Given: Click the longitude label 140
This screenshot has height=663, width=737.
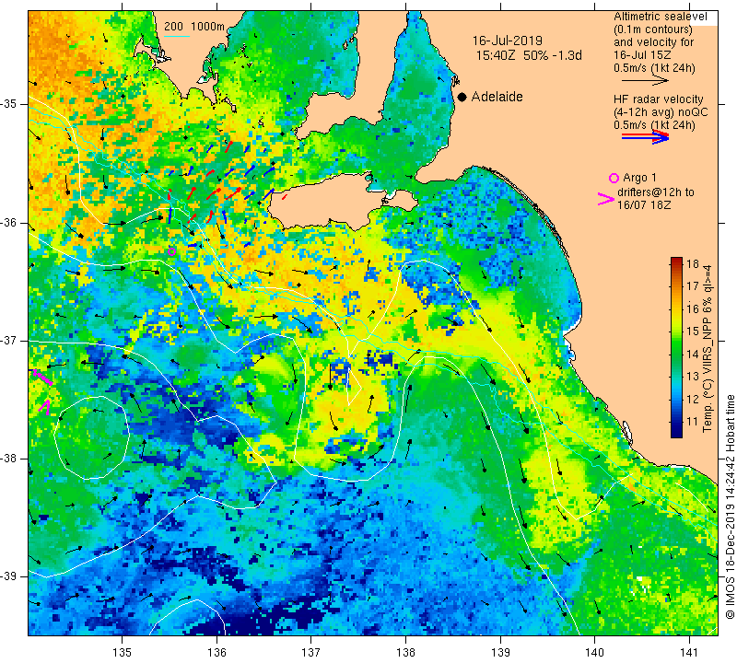Looking at the screenshot, I should (594, 652).
